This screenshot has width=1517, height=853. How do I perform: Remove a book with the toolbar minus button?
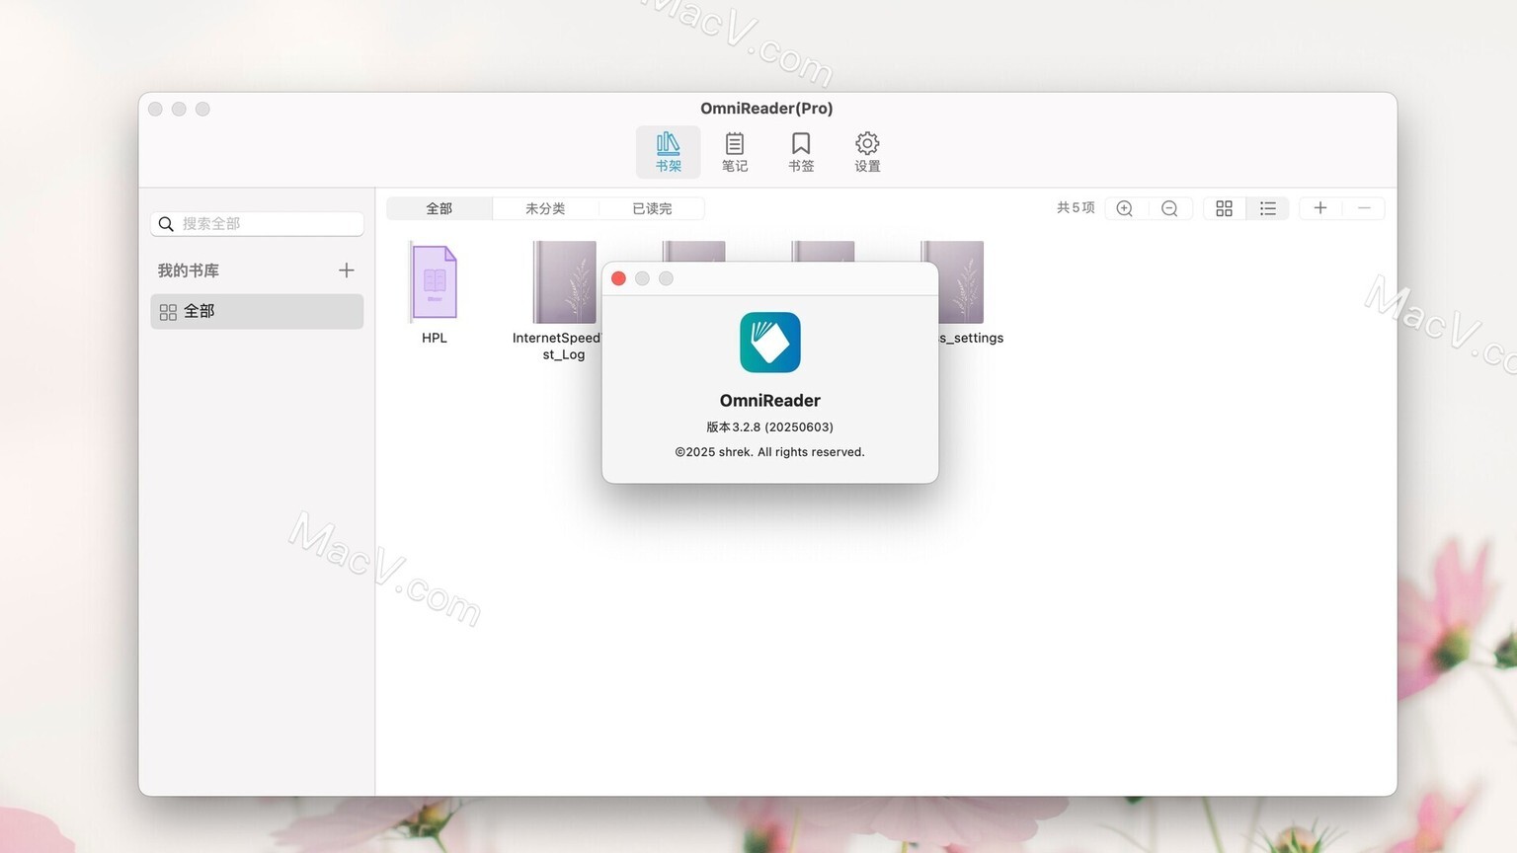[1364, 208]
